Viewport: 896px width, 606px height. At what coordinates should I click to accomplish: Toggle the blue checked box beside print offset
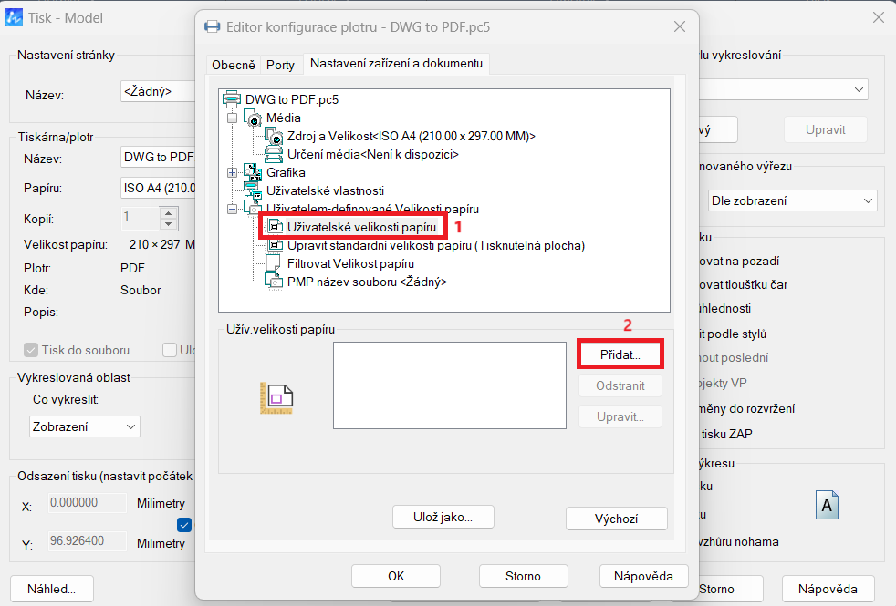tap(184, 524)
